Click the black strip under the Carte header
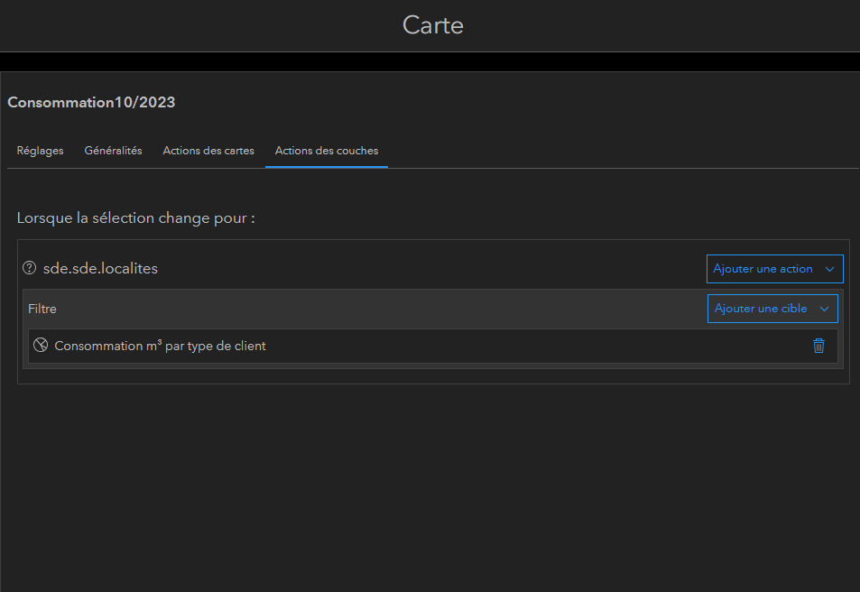 (430, 61)
